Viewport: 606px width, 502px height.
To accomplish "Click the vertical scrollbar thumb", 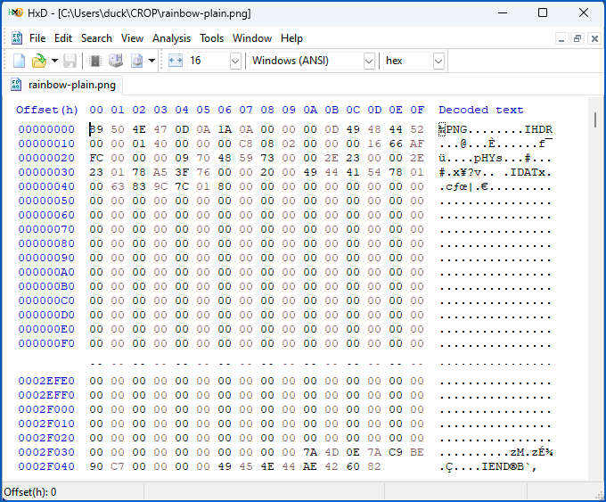I will (x=594, y=120).
